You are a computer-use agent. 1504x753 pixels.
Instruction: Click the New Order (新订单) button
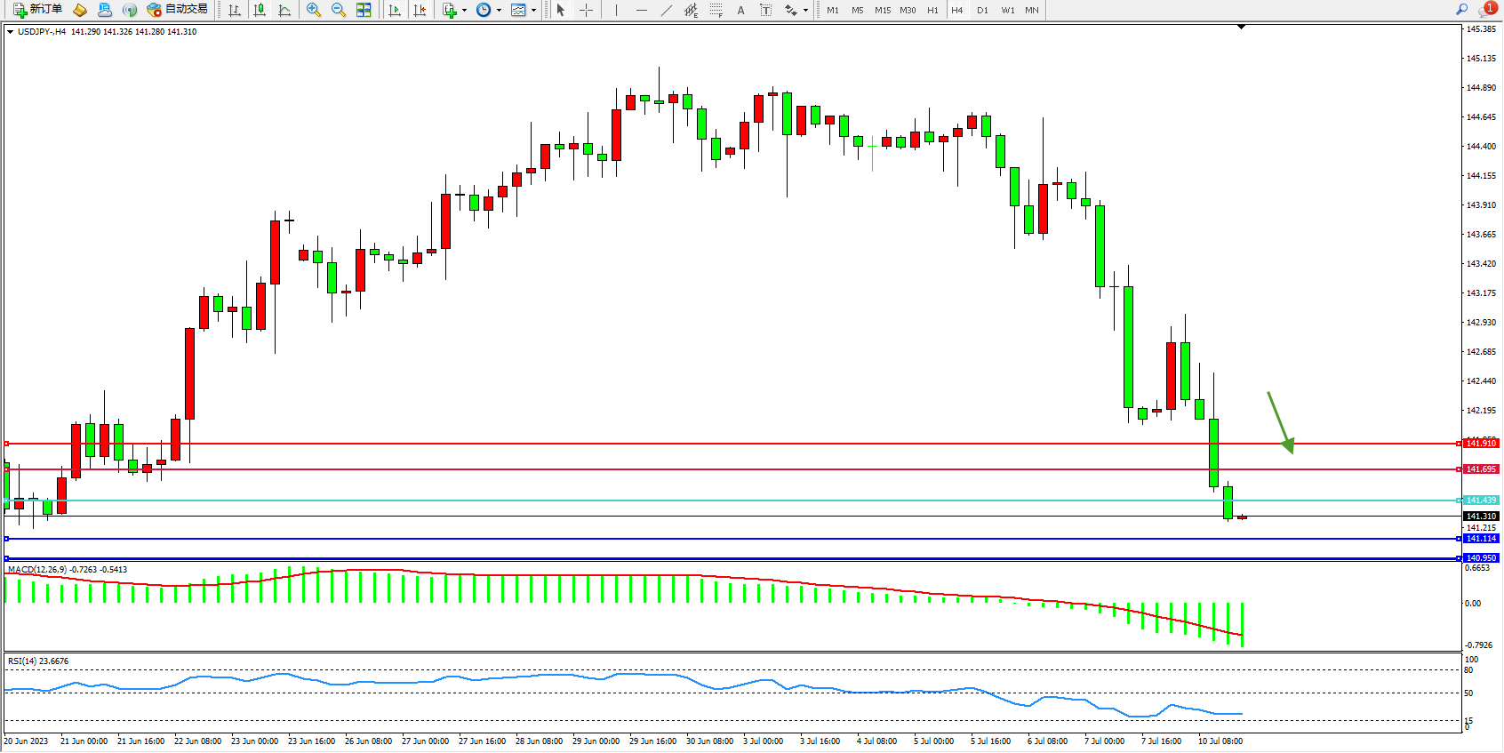tap(37, 10)
